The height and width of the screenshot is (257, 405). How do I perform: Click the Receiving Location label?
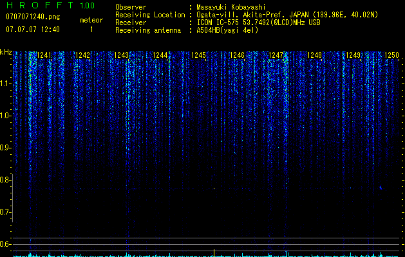tap(150, 15)
